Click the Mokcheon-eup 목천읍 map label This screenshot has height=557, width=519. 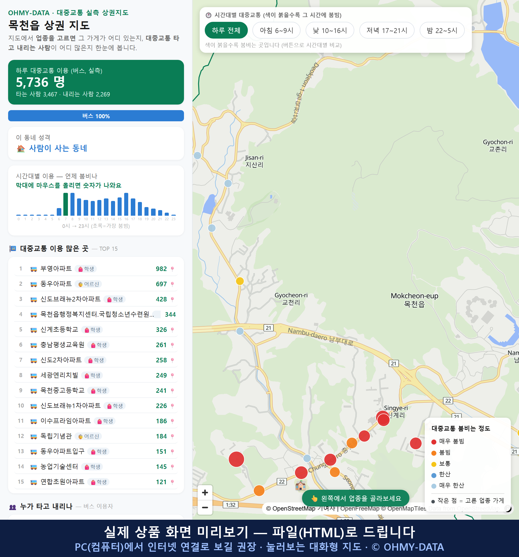[414, 300]
